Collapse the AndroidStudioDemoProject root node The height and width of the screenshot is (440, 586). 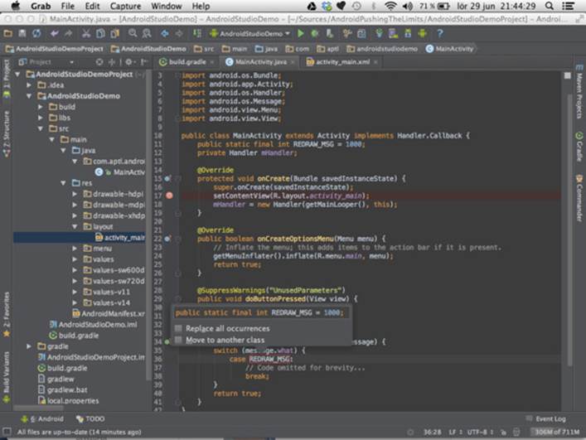pyautogui.click(x=17, y=75)
